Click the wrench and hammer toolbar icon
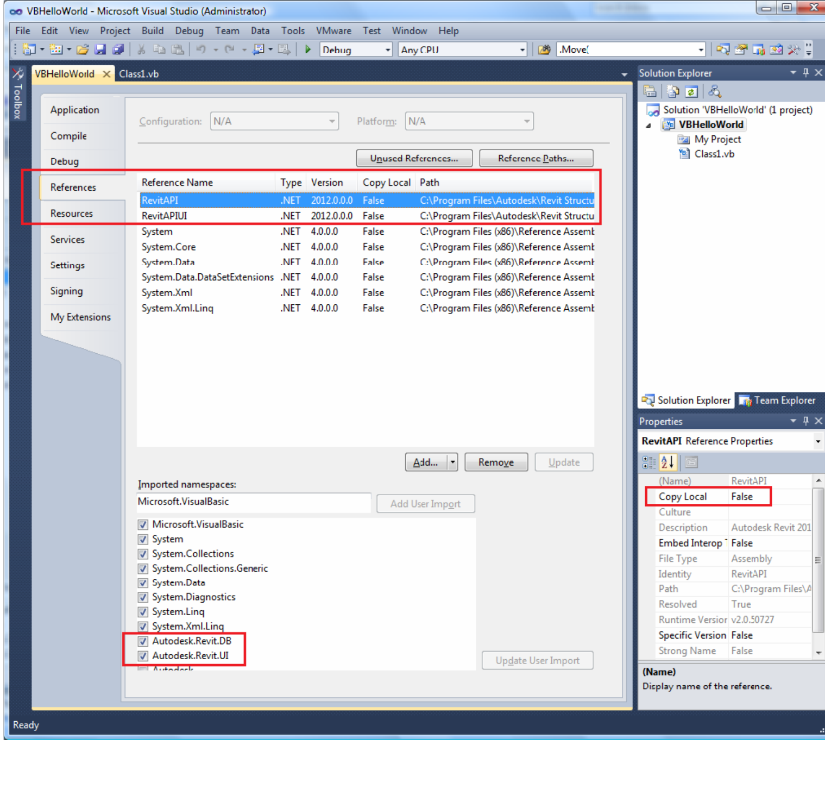825x788 pixels. pos(794,49)
